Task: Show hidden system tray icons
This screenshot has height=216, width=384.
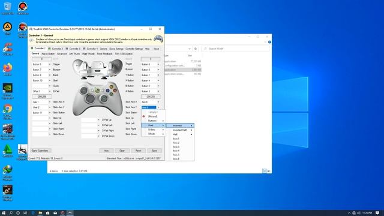Action: coord(349,213)
